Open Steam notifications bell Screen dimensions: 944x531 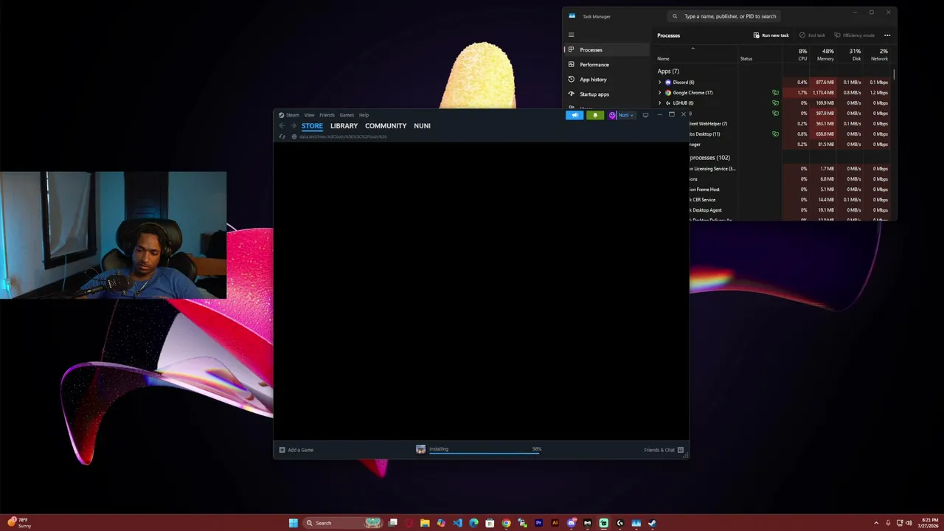[595, 115]
